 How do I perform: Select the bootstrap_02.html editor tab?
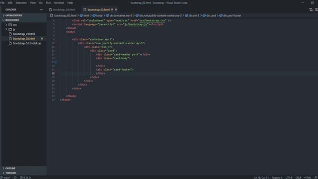[99, 9]
